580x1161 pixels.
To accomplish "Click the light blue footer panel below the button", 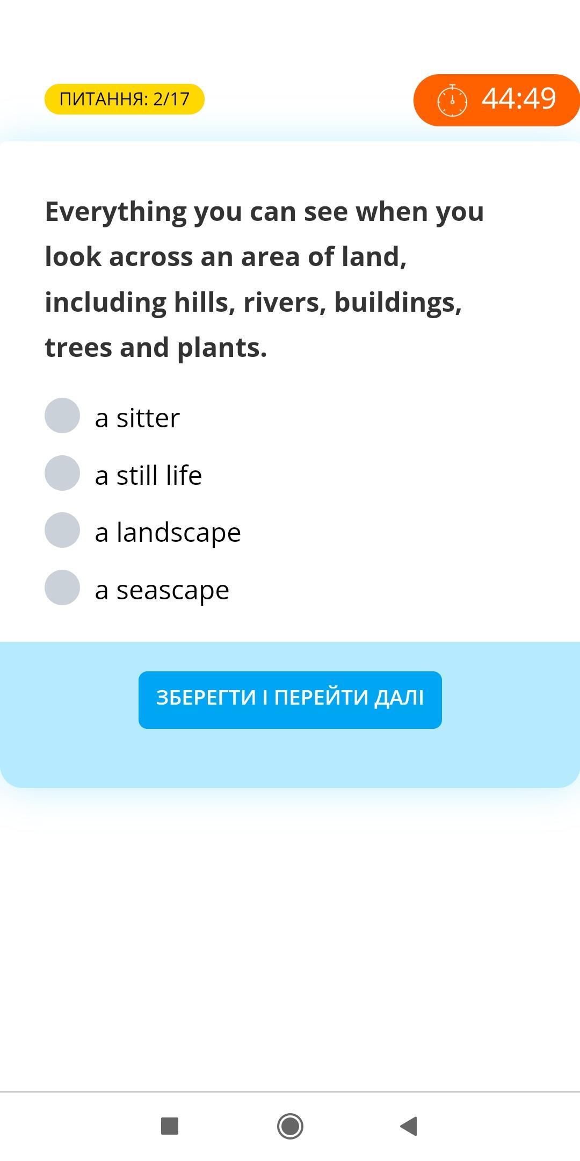I will click(x=290, y=759).
